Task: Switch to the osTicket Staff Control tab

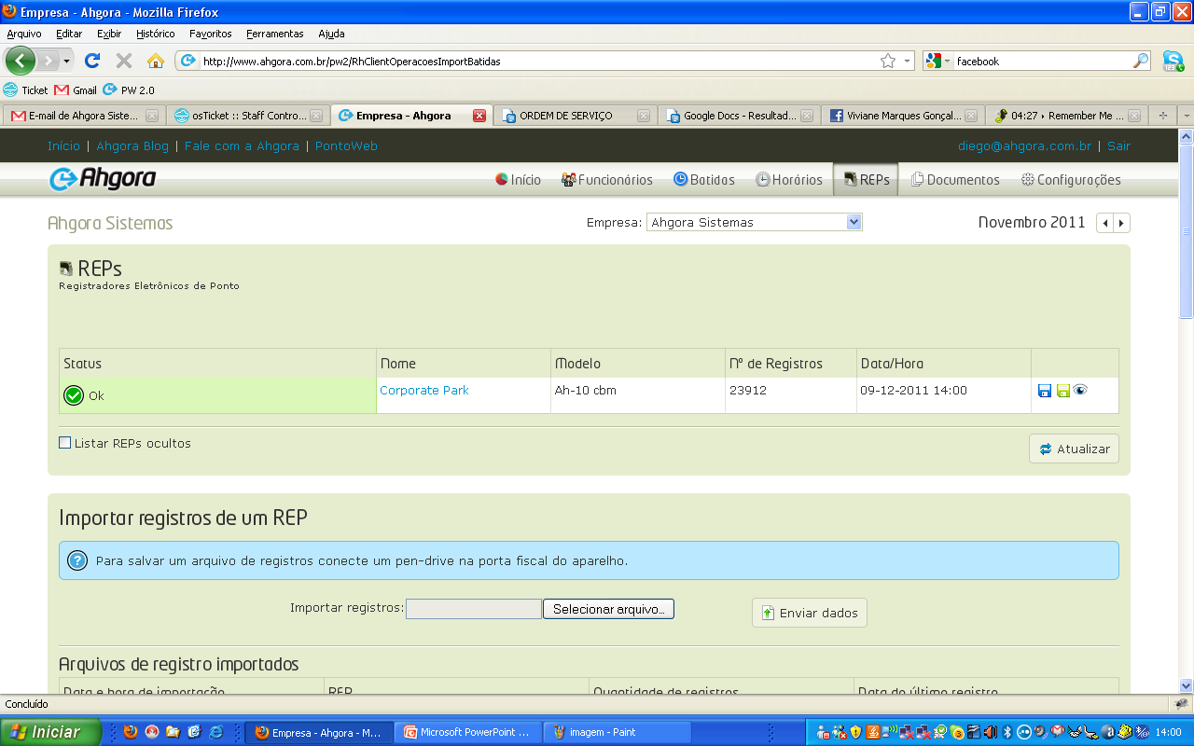Action: click(248, 116)
